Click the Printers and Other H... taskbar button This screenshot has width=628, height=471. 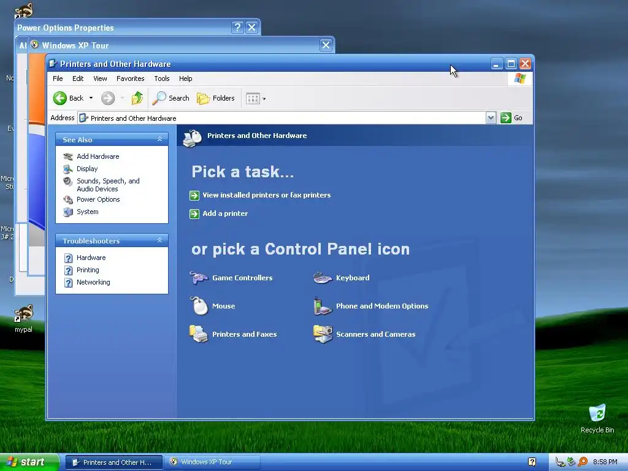point(113,462)
